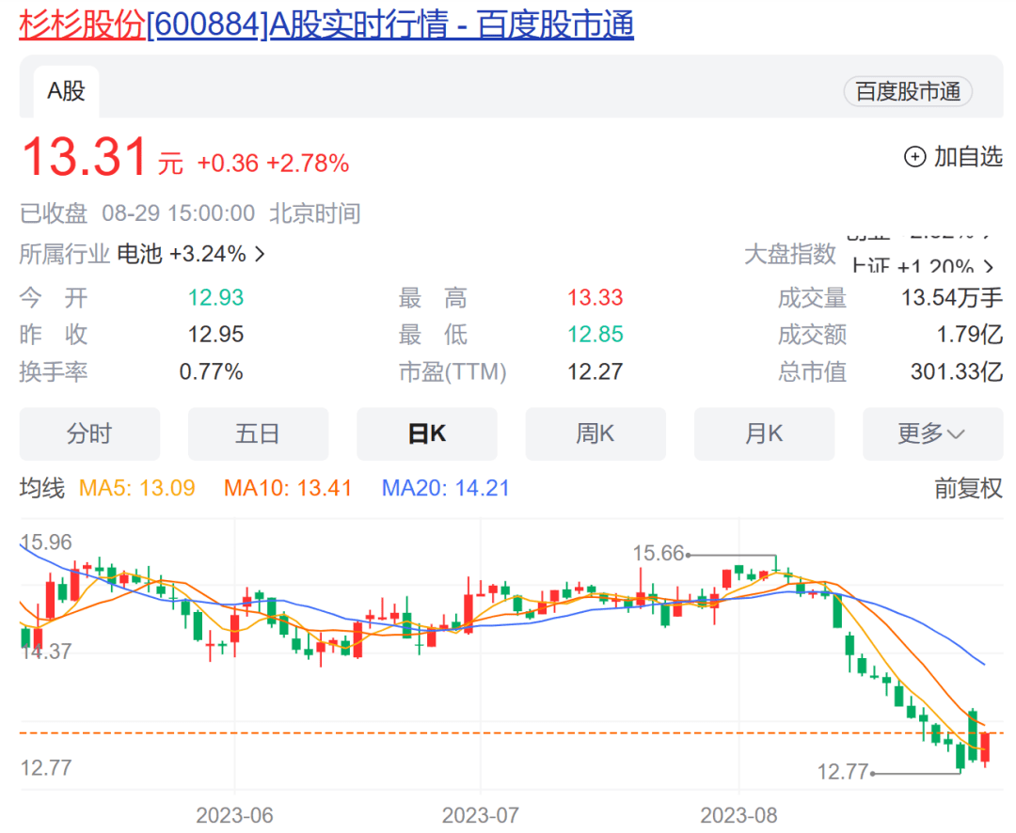Select the 日K chart tab
Viewport: 1016px width, 833px height.
(x=426, y=433)
